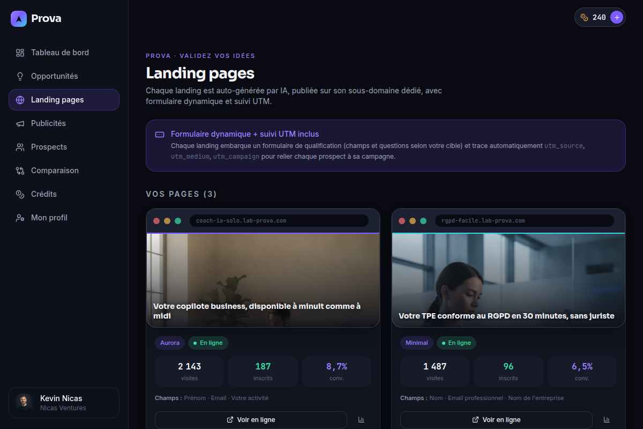Open stats chart icon for rgpd-facile page
This screenshot has width=643, height=429.
pyautogui.click(x=607, y=420)
